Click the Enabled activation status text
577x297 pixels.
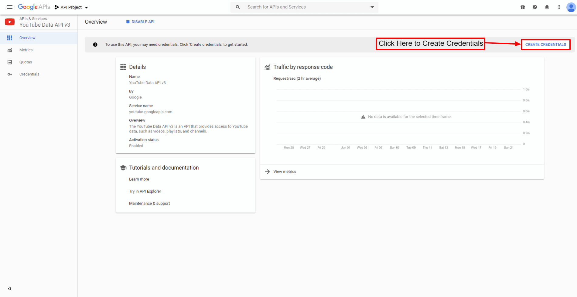point(136,146)
